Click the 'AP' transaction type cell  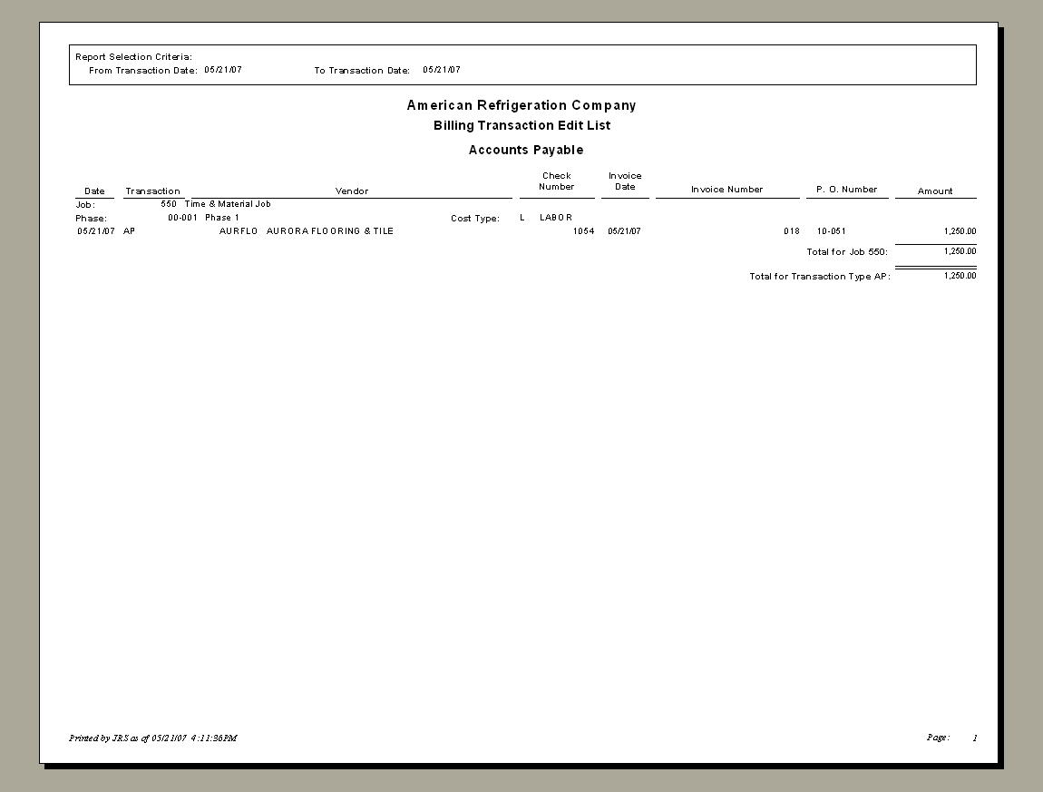129,231
